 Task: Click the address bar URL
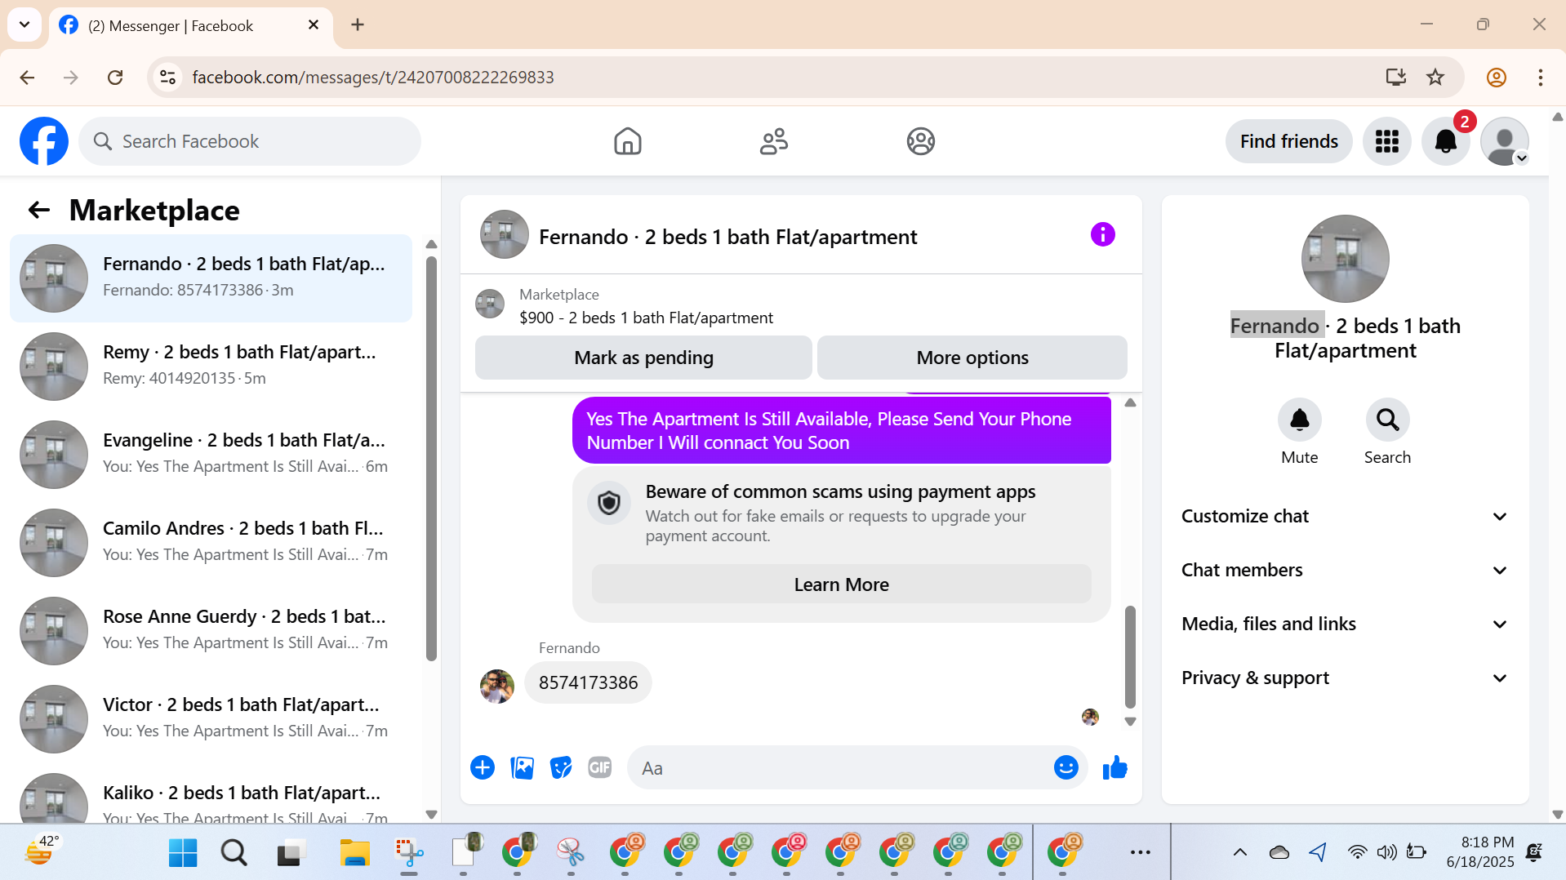(372, 78)
